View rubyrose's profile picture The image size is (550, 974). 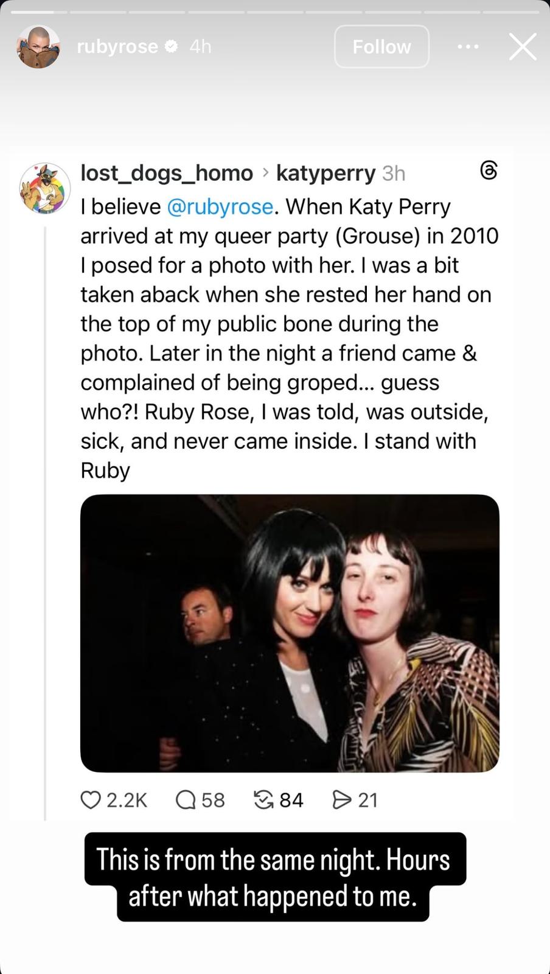(38, 47)
